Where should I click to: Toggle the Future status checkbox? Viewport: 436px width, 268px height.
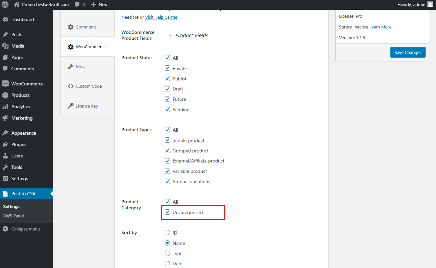pyautogui.click(x=167, y=99)
